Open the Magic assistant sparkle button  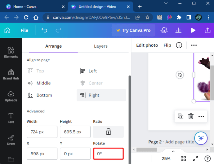click(201, 138)
